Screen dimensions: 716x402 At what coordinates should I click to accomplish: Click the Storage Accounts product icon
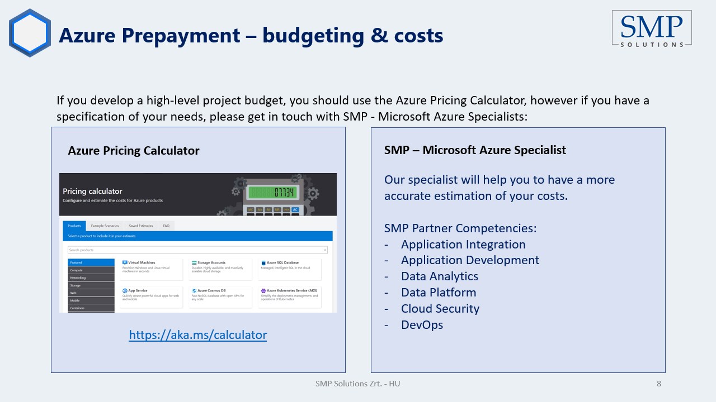tap(194, 262)
